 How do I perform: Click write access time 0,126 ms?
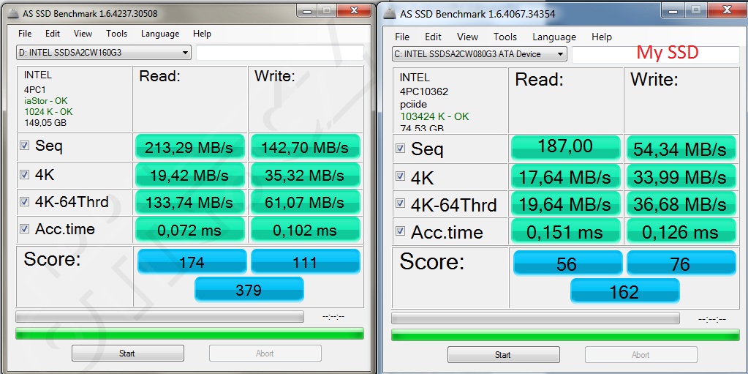(x=681, y=232)
